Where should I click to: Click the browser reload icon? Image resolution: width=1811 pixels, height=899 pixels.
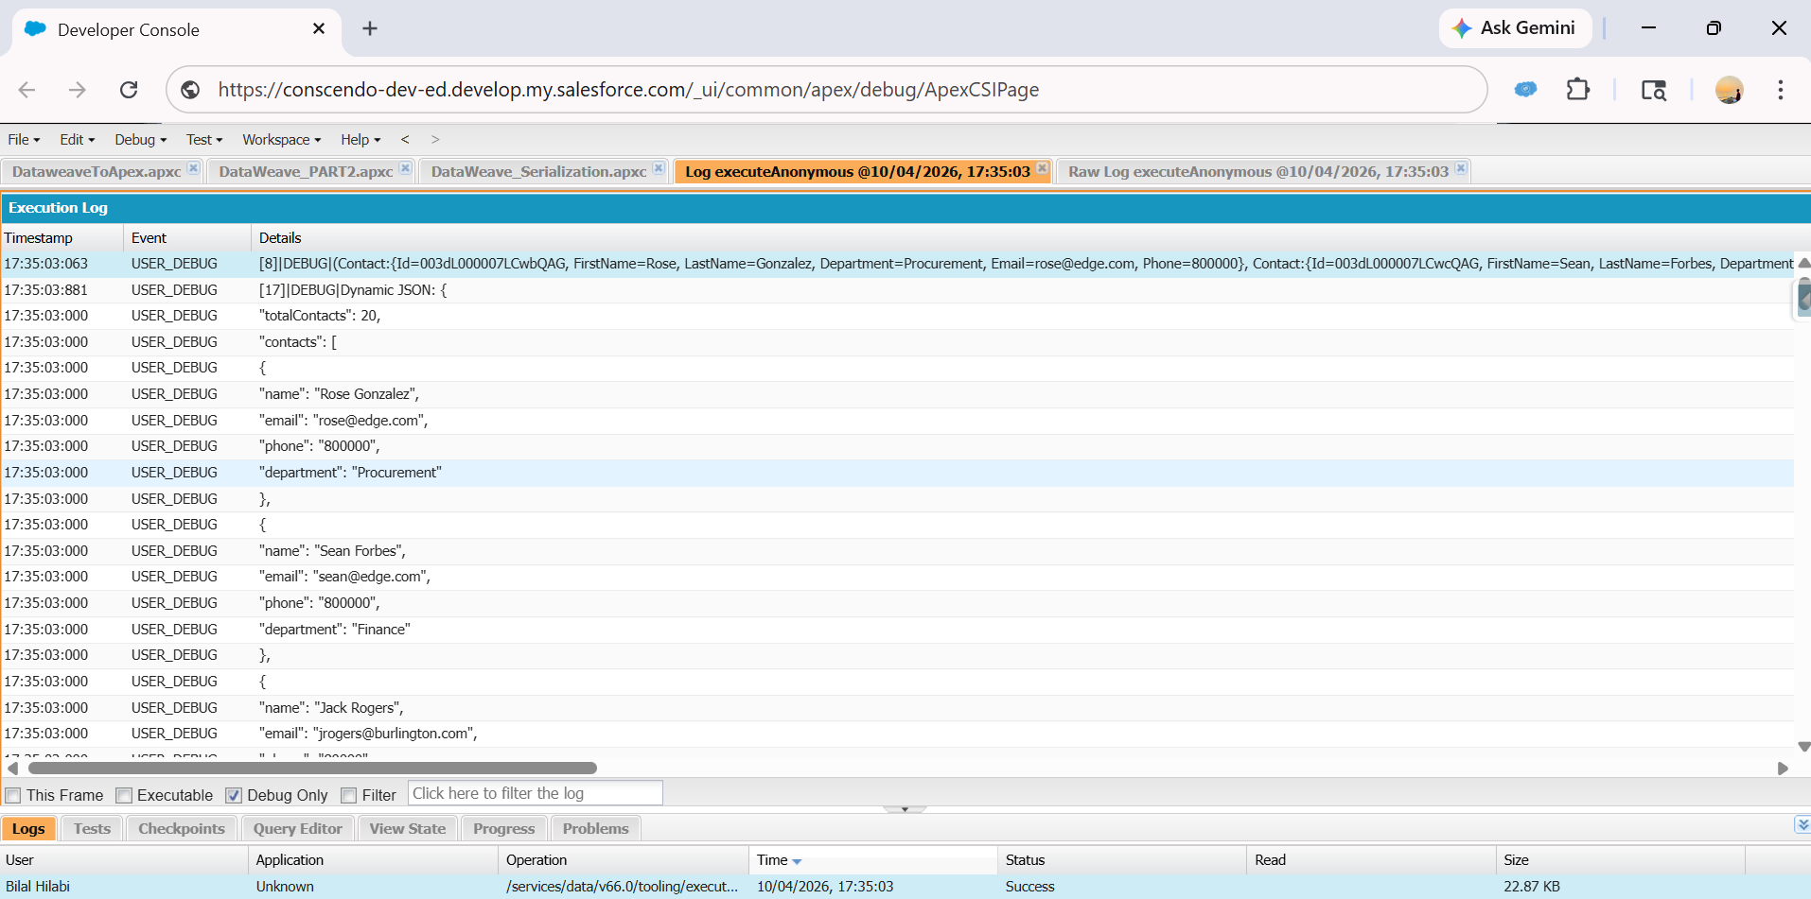129,90
